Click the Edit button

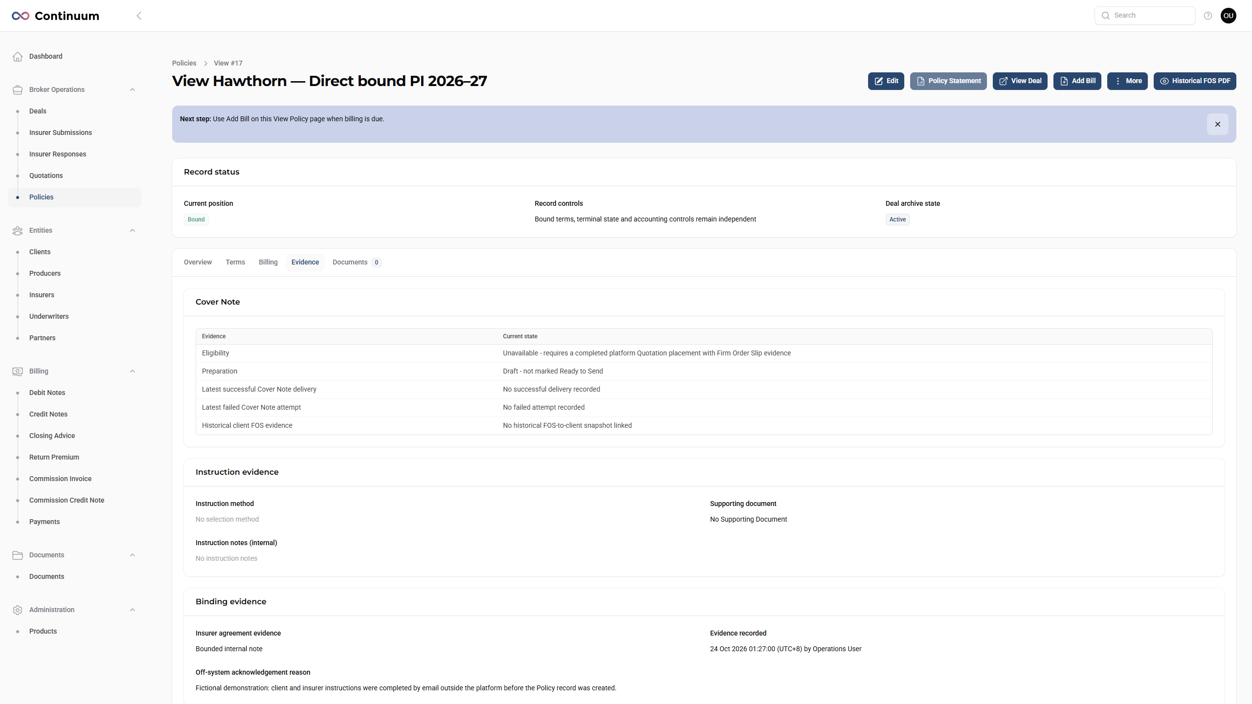(x=886, y=81)
